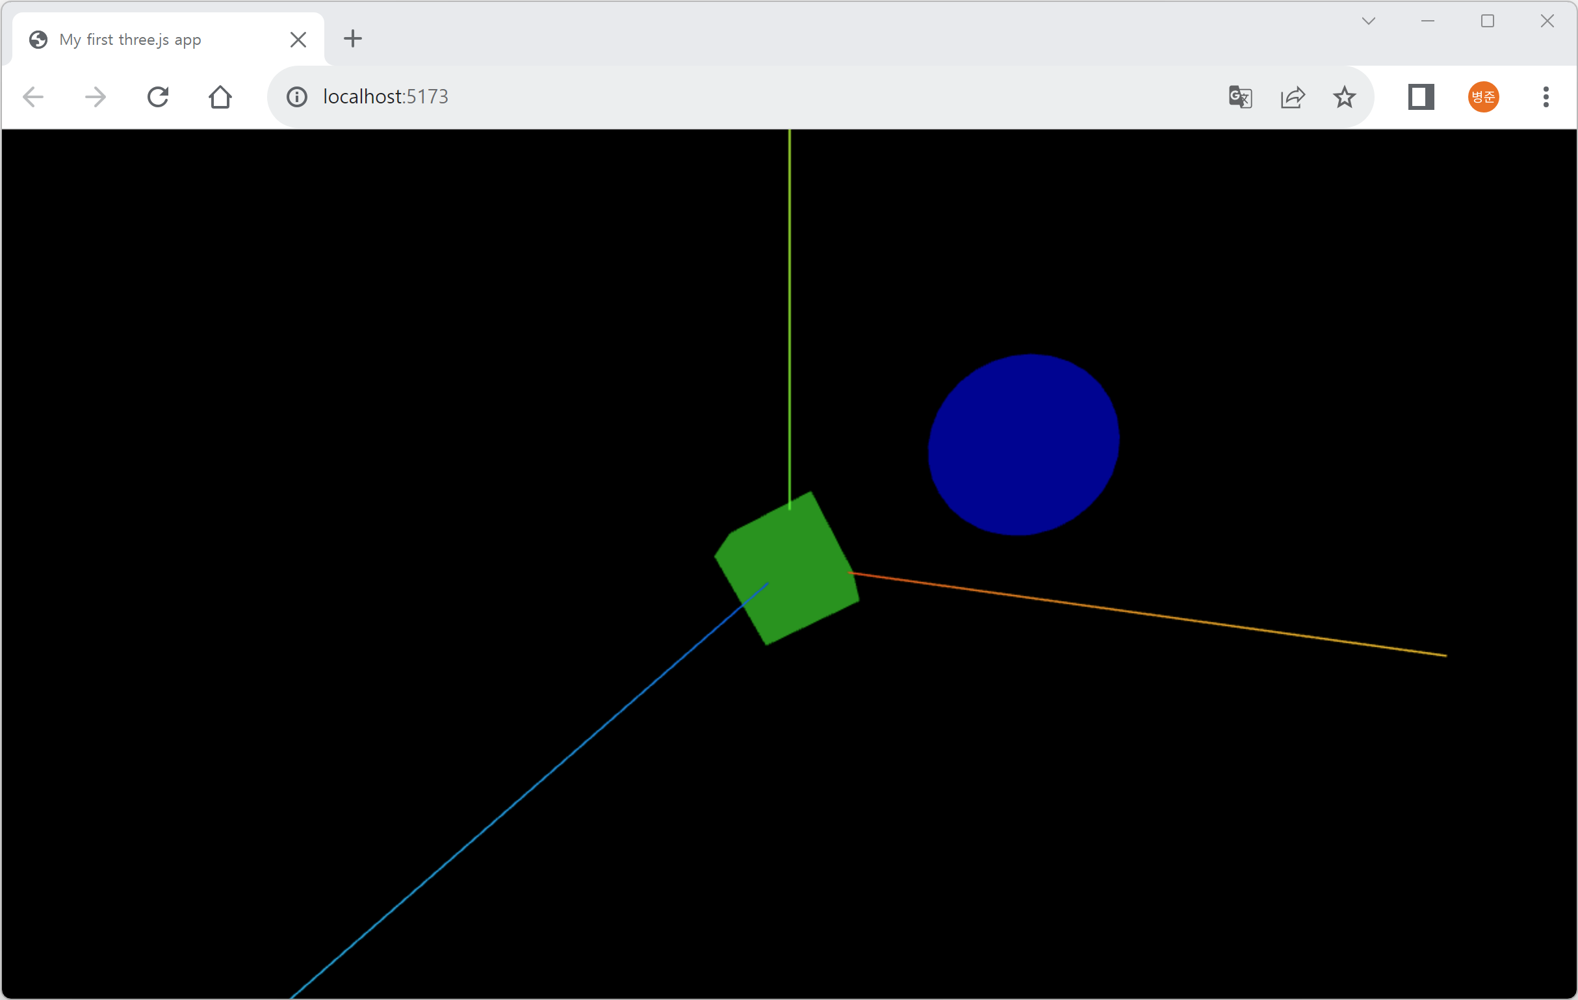Reload the localhost page
Screen dimensions: 1578x1000
click(158, 97)
